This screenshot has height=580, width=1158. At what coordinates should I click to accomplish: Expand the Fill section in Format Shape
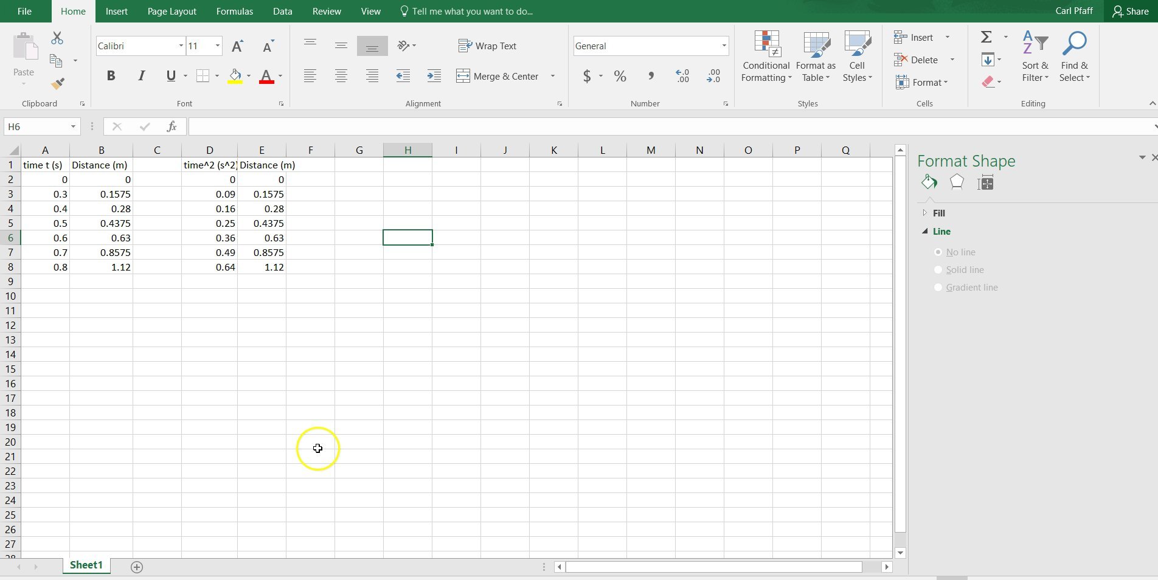pyautogui.click(x=926, y=213)
